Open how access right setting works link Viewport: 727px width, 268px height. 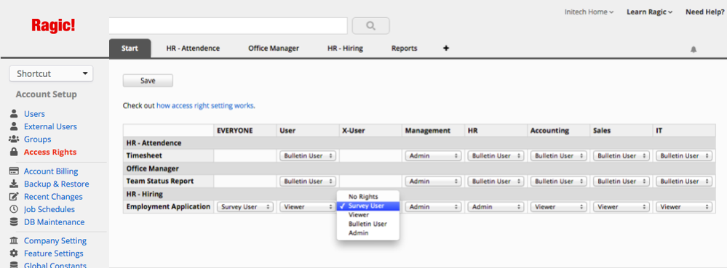(x=205, y=105)
